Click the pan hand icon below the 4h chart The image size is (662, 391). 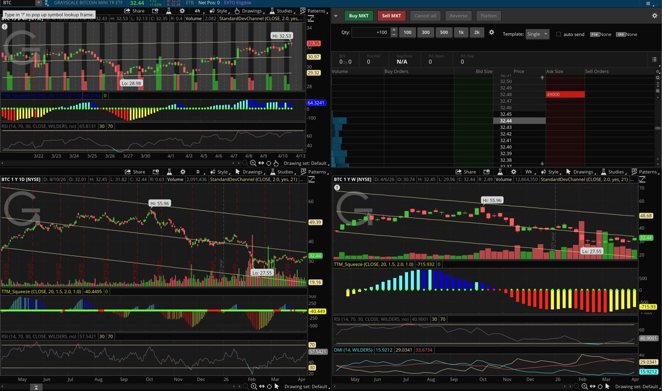point(276,163)
